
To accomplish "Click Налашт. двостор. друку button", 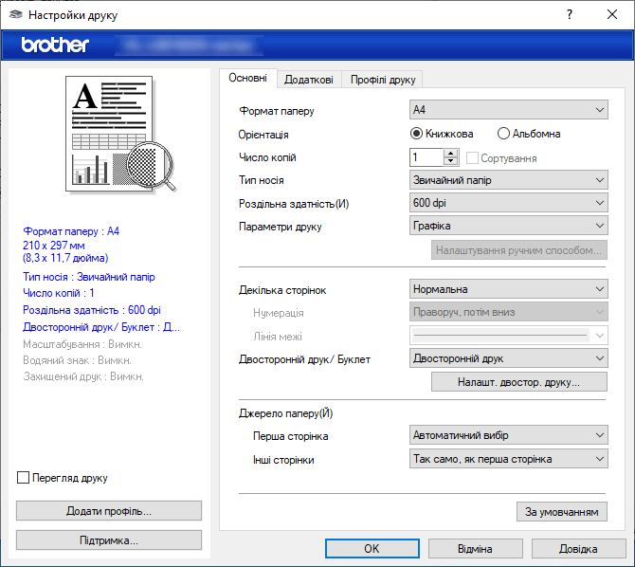I will point(518,382).
